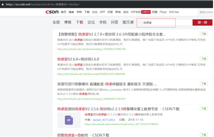This screenshot has height=137, width=214.
Task: Open URL ending qq_34909036/11003527
Action: pyautogui.click(x=91, y=99)
